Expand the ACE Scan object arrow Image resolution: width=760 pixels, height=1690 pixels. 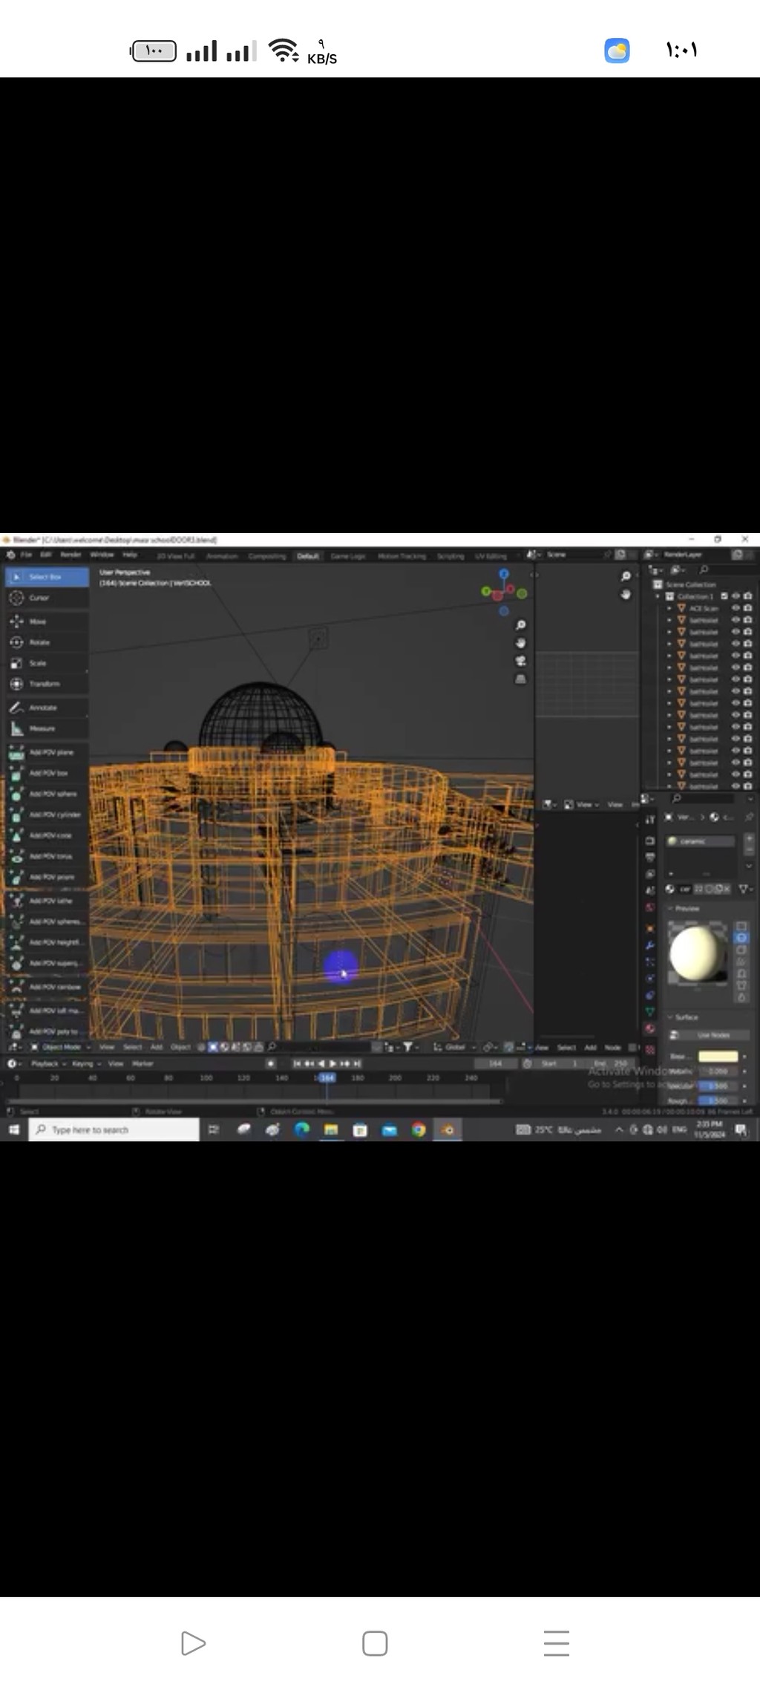pos(669,608)
